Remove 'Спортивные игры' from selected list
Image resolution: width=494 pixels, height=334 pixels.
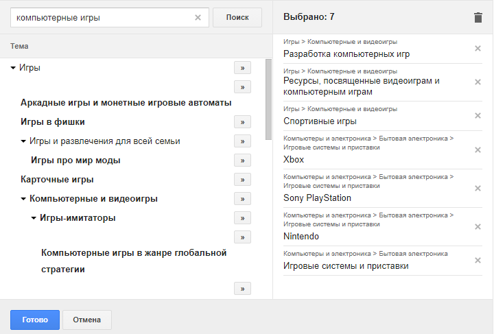tap(478, 115)
